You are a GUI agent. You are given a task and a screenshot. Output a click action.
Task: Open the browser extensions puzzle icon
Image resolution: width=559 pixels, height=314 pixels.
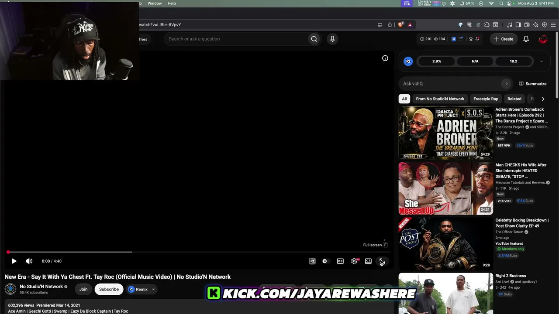487,25
